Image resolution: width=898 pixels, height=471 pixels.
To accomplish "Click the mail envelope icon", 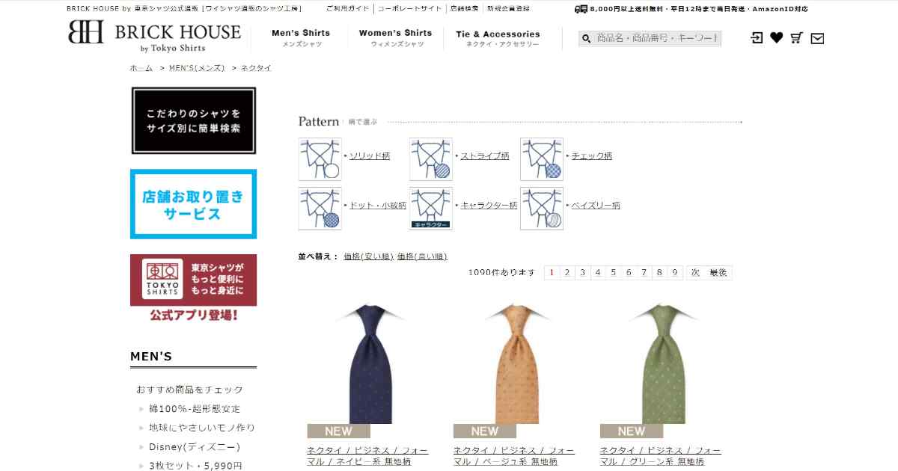I will click(817, 38).
